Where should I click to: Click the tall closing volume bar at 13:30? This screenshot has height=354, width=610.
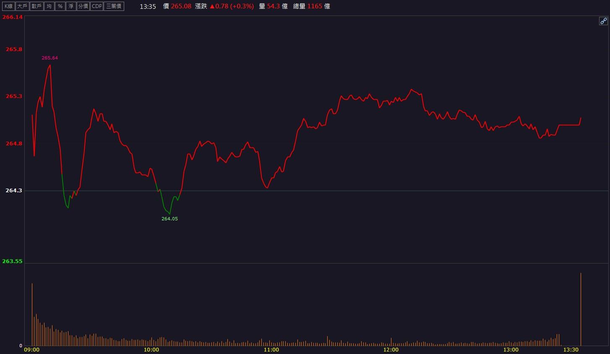pos(581,310)
